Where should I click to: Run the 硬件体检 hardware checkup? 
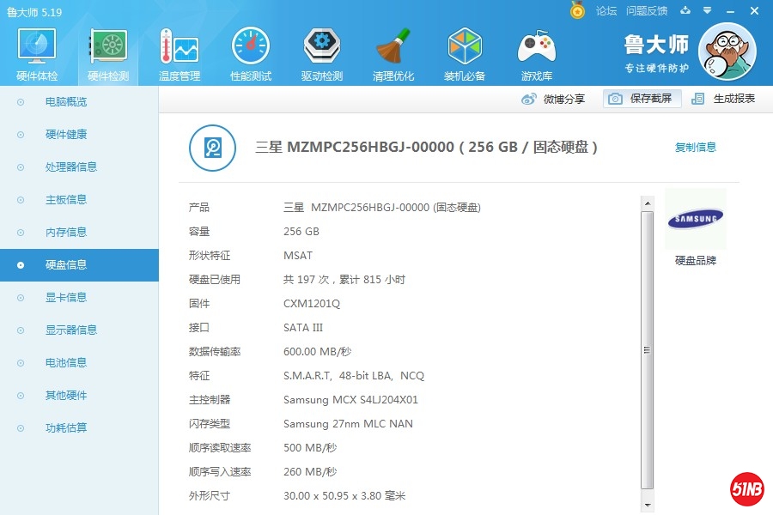point(35,51)
